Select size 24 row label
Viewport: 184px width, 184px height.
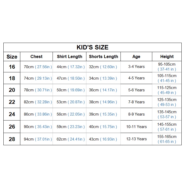(12, 114)
